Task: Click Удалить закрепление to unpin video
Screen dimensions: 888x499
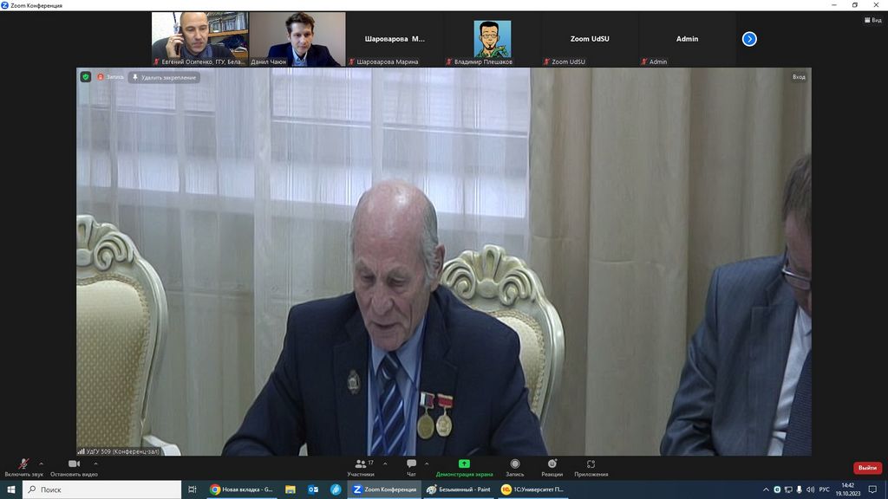Action: coord(165,77)
